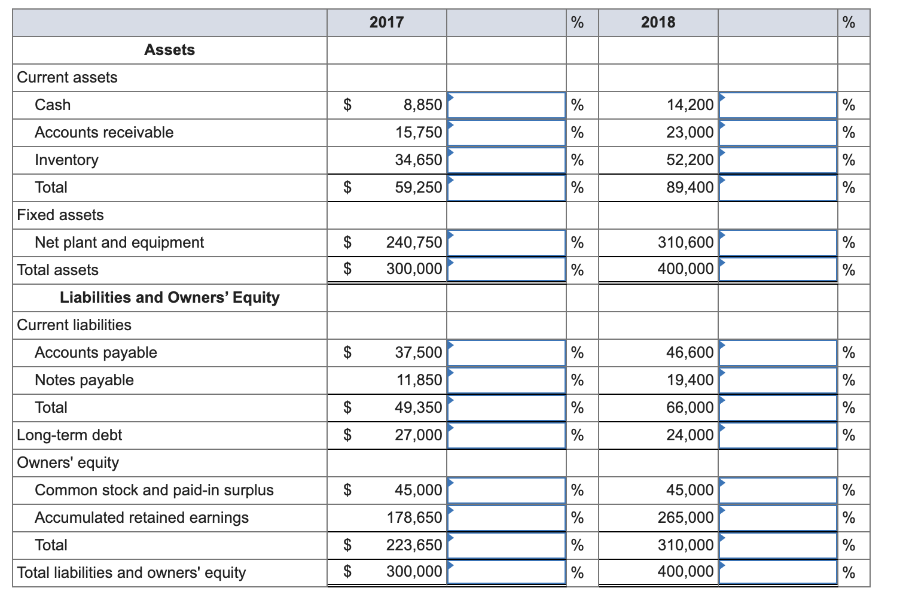Select 2018 Total liabilities and owners' equity field

pyautogui.click(x=778, y=572)
